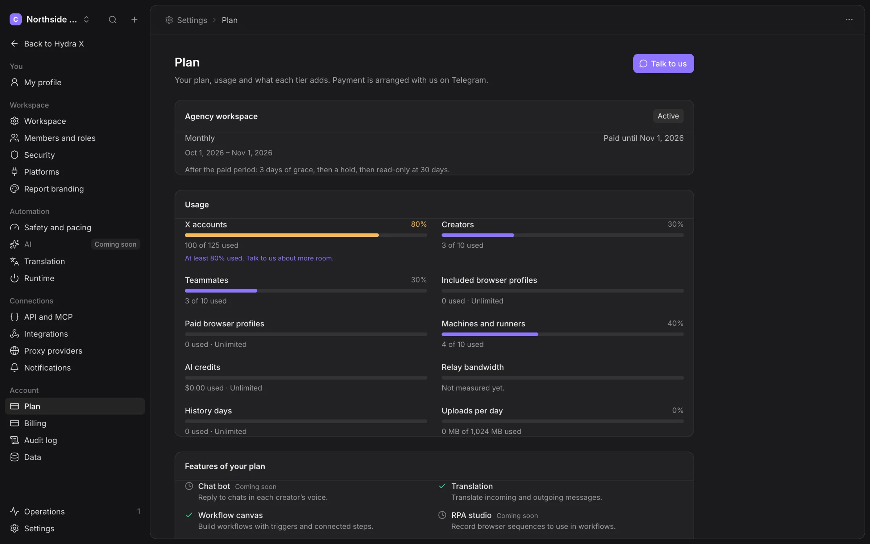
Task: Click the Safety and pacing gauge icon
Action: coord(14,227)
